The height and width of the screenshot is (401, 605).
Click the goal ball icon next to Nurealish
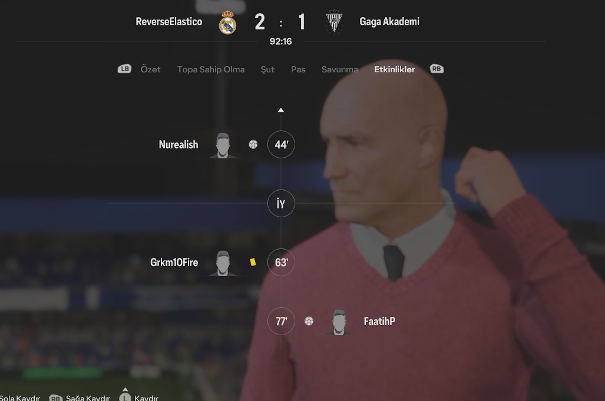tap(253, 145)
